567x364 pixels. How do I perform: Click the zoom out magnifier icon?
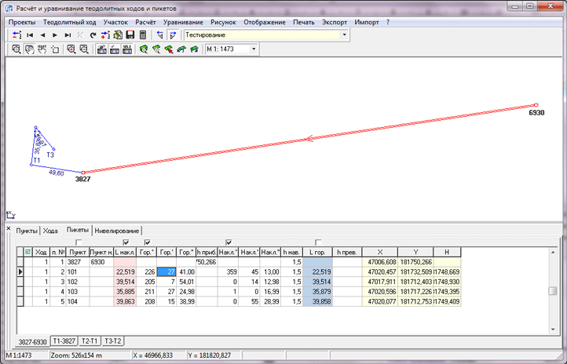[84, 49]
